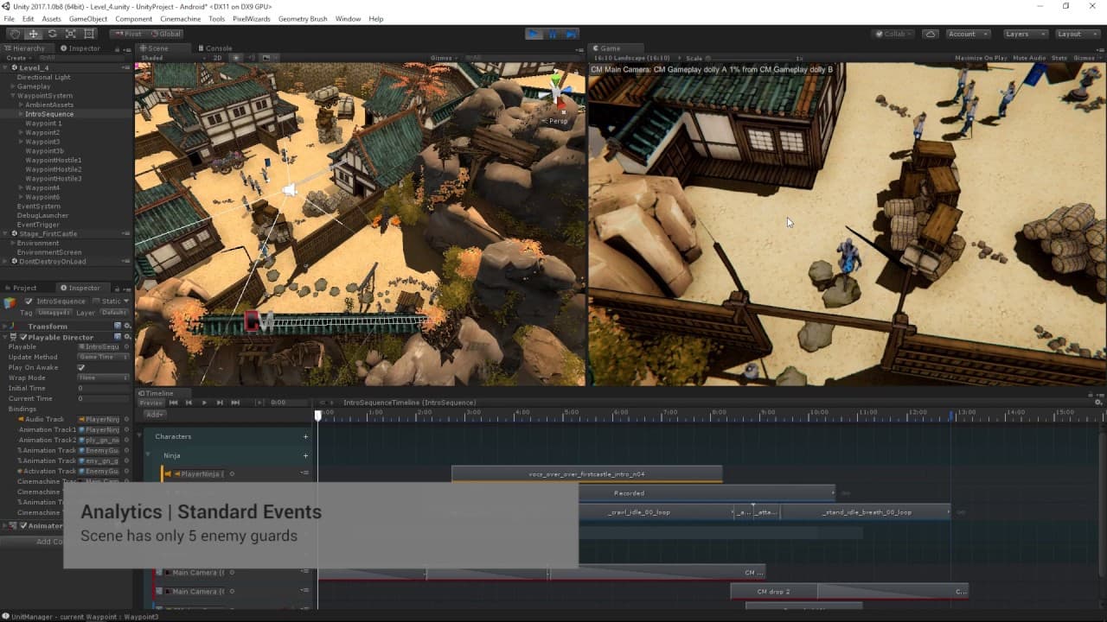Open the Transform component gear menu
The image size is (1107, 622).
(127, 326)
